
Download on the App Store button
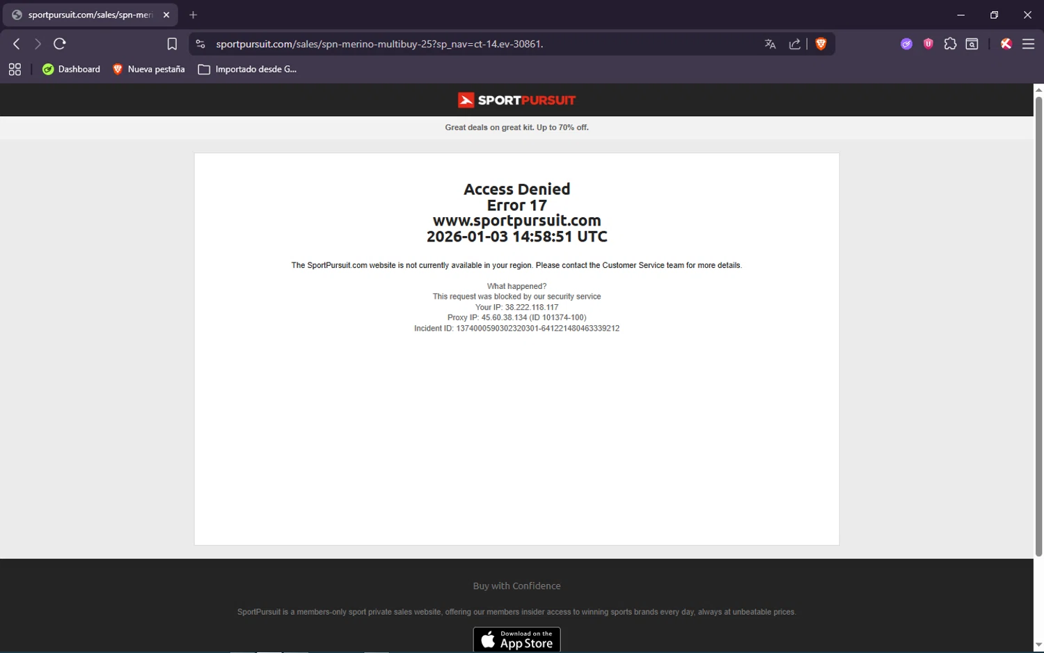[x=516, y=639]
